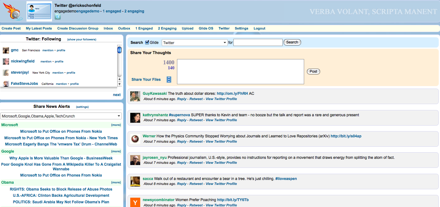Viewport: 440px width, 207px height.
Task: Click kathrynshantz's tweet avatar
Action: (x=135, y=117)
